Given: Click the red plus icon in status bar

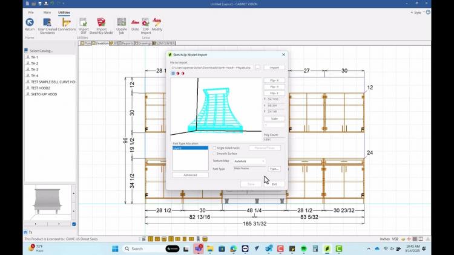Looking at the screenshot, I should 409,239.
